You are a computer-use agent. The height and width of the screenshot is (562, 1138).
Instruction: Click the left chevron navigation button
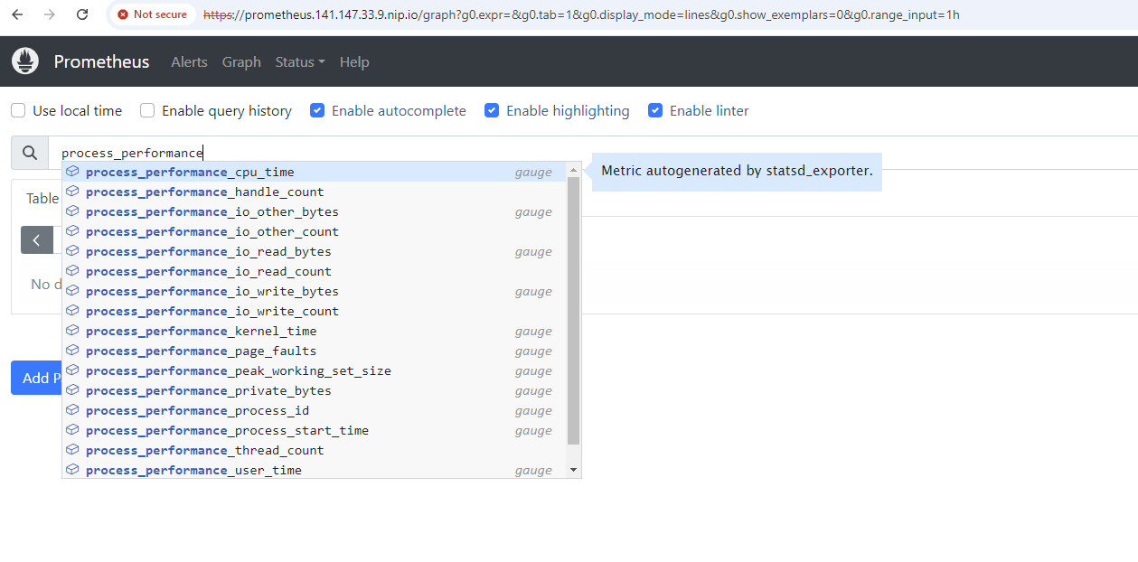[36, 239]
